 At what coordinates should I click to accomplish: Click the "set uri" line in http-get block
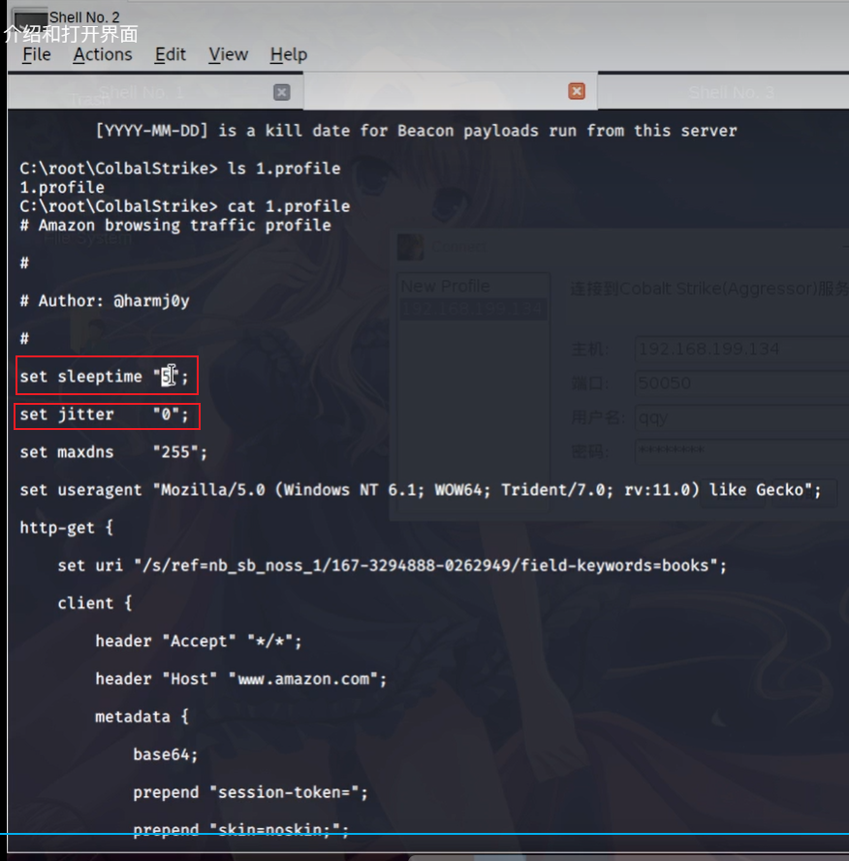coord(392,565)
